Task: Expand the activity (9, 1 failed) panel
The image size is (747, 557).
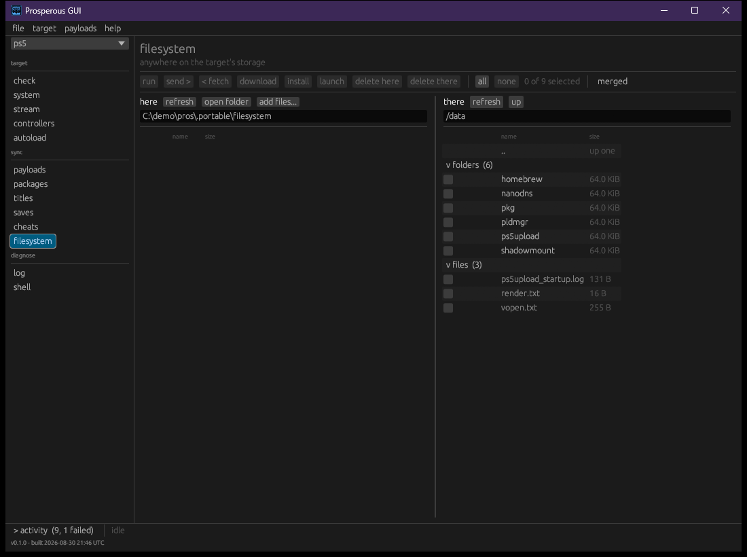Action: [x=54, y=531]
